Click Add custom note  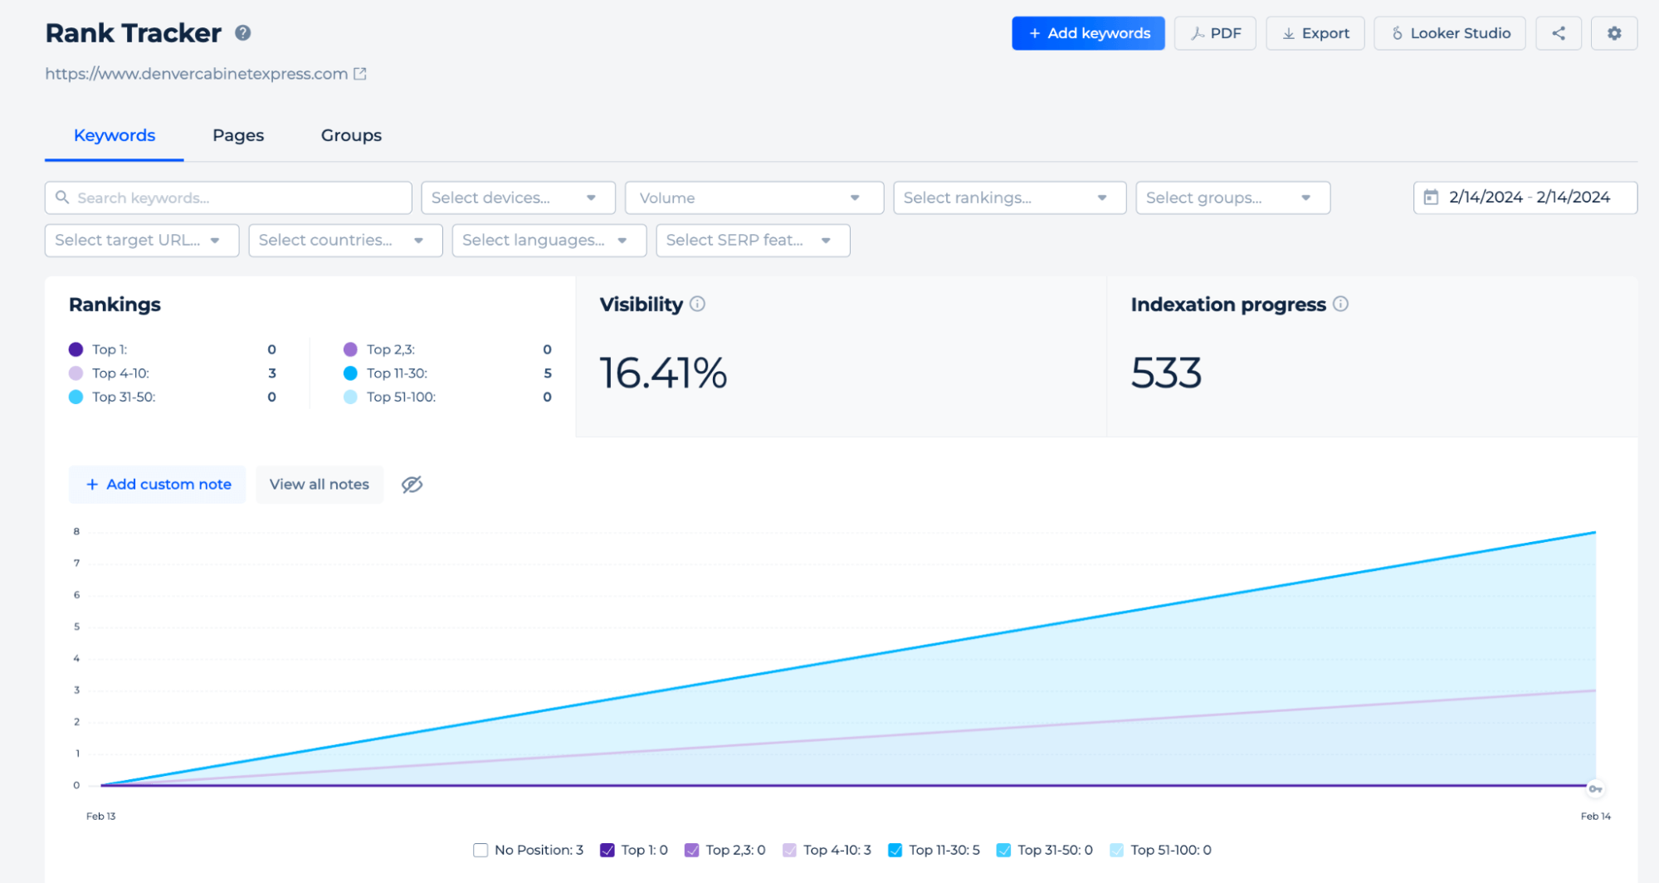click(x=158, y=485)
